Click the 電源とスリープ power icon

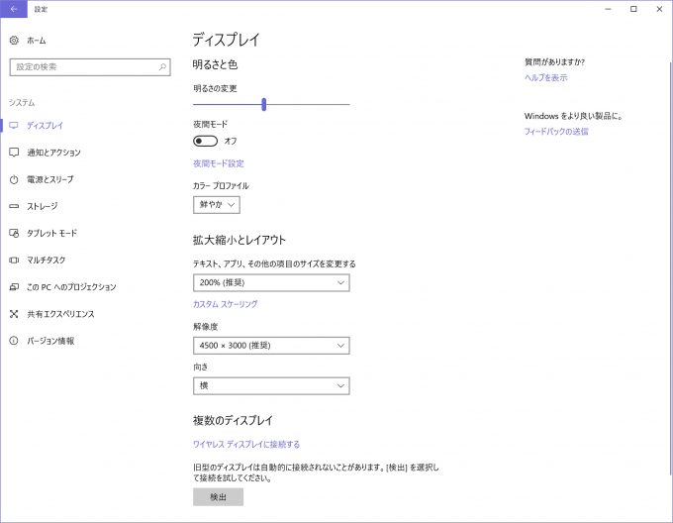pos(14,179)
